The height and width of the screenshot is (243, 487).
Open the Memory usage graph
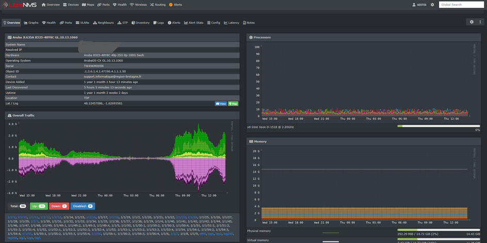[363, 186]
